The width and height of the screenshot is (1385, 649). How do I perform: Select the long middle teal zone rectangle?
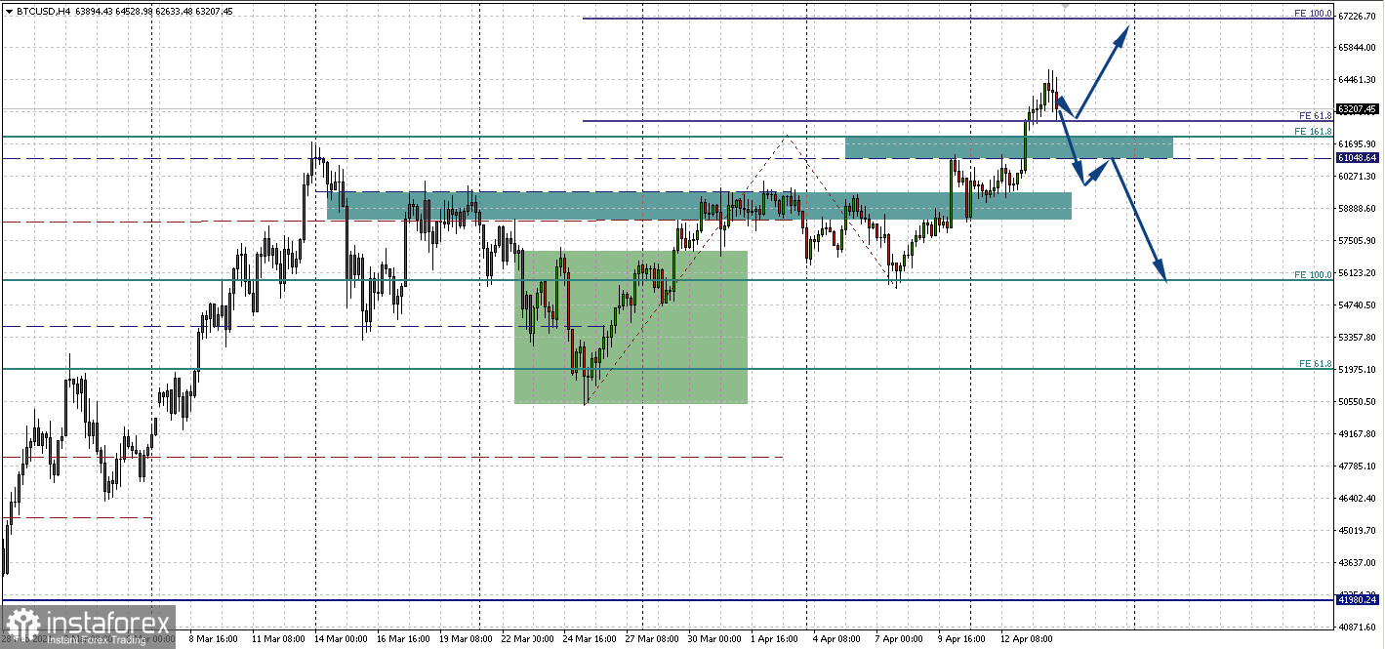699,205
